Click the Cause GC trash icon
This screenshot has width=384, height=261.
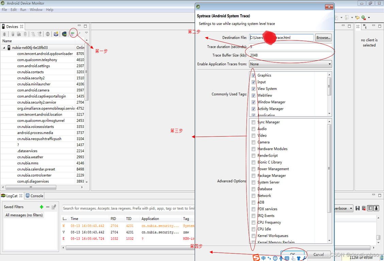coord(25,33)
